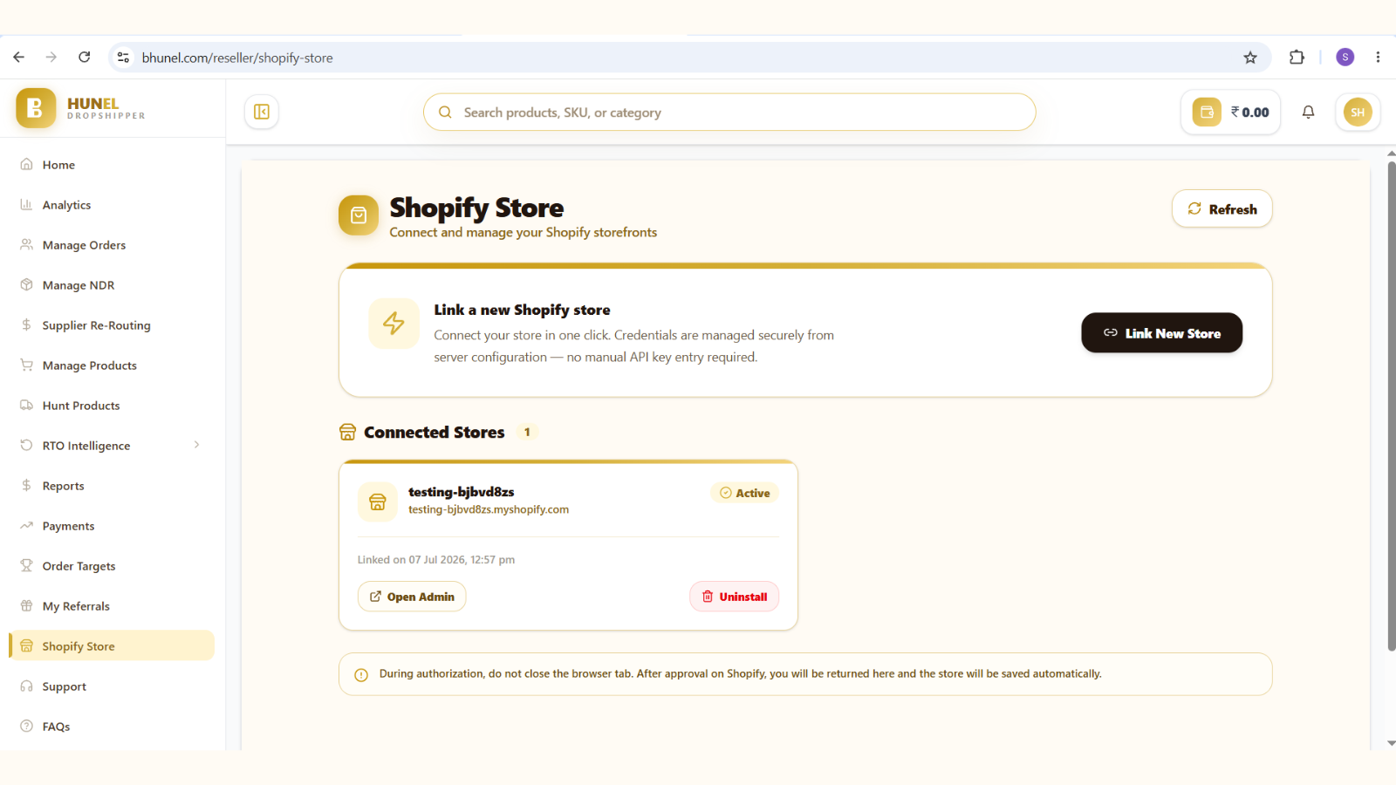
Task: Bookmark this page with the star
Action: pyautogui.click(x=1250, y=58)
